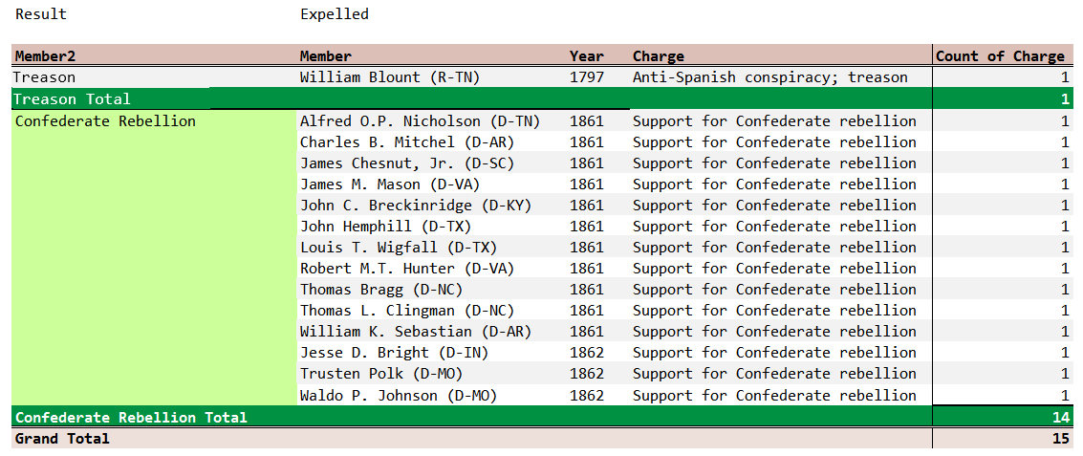Screen dimensions: 1083x456
Task: Select the Member column header
Action: pos(326,56)
